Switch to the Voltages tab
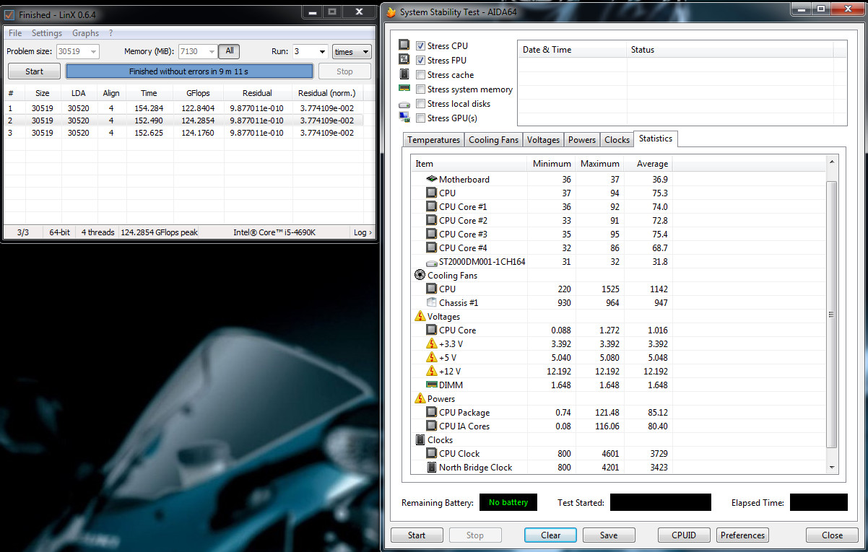 click(543, 140)
